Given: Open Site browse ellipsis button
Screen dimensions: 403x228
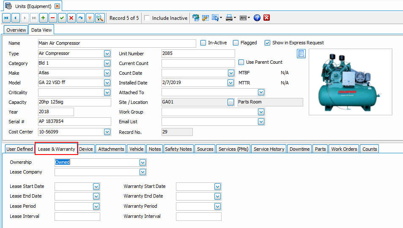Looking at the screenshot, I should point(230,102).
